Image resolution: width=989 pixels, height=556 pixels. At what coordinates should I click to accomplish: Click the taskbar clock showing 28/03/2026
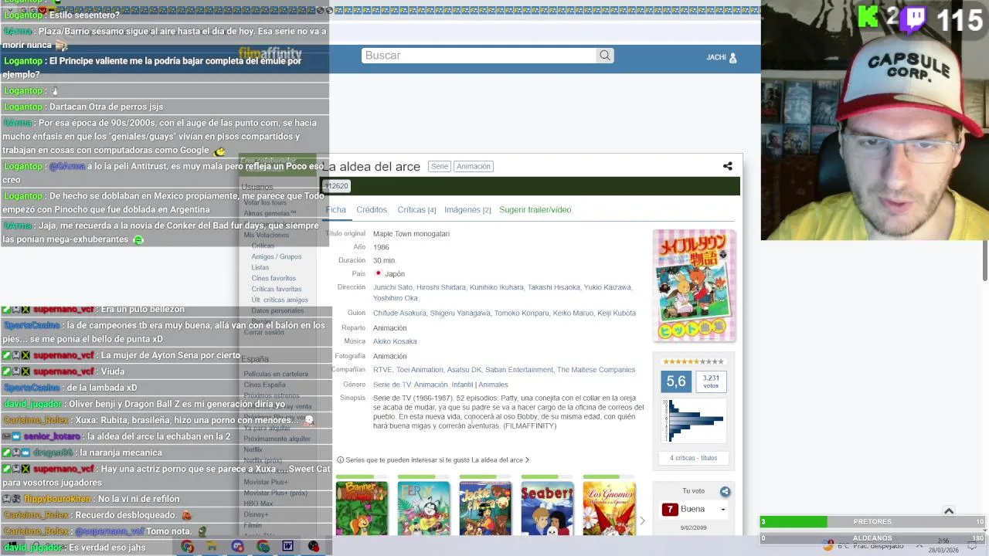click(x=943, y=546)
